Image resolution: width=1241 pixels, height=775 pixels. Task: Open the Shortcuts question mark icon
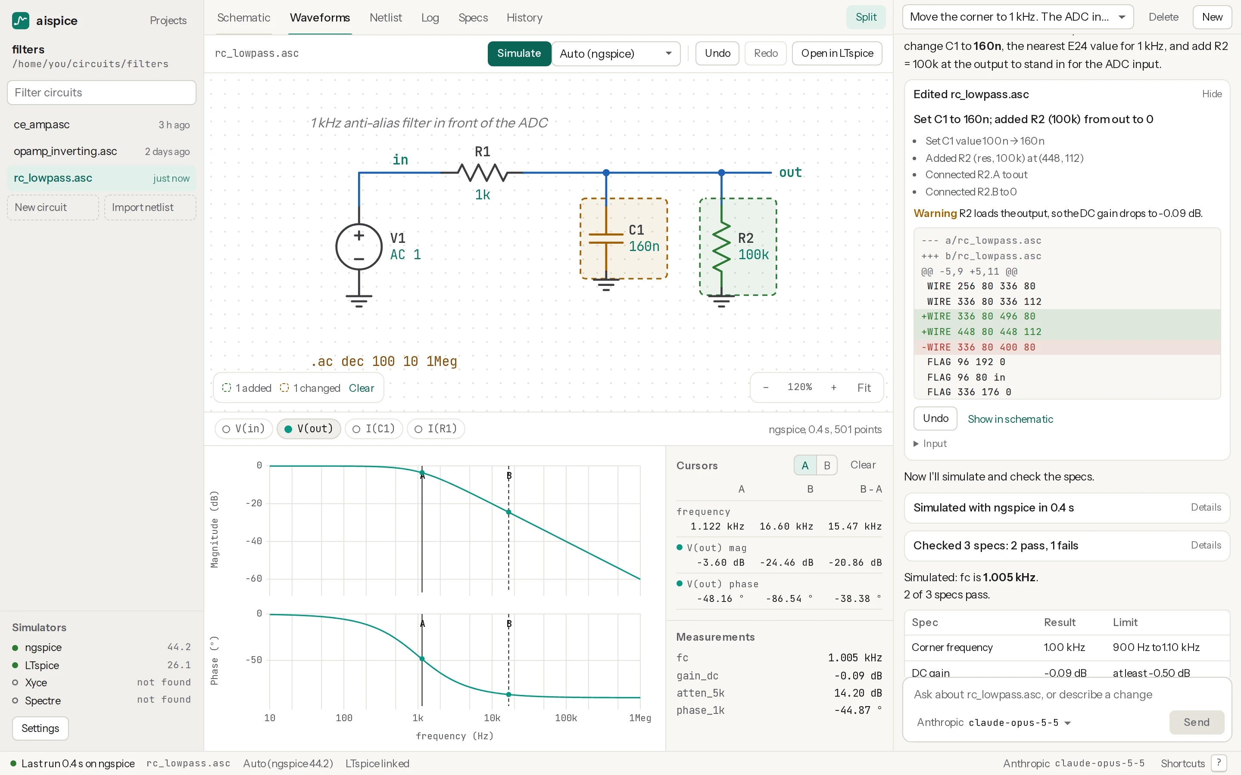(1219, 763)
